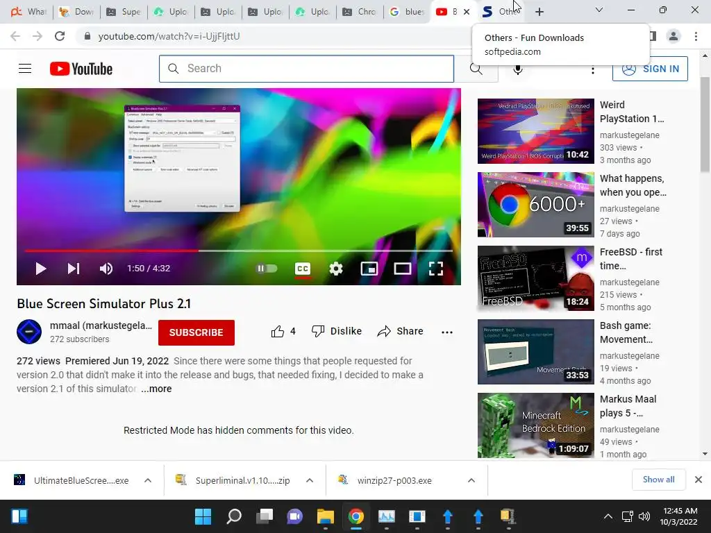711x533 pixels.
Task: Open Bash game: Movement video title
Action: (626, 332)
